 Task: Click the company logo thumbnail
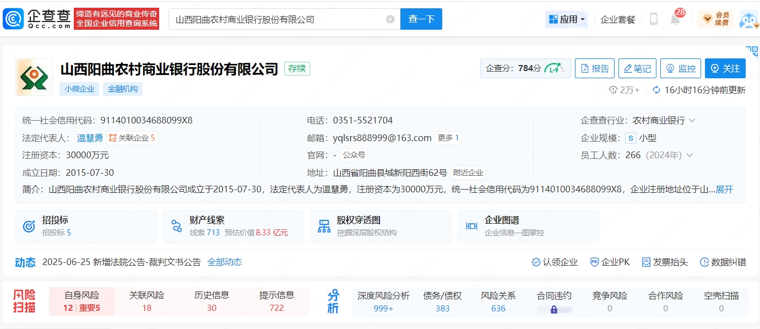pos(34,77)
